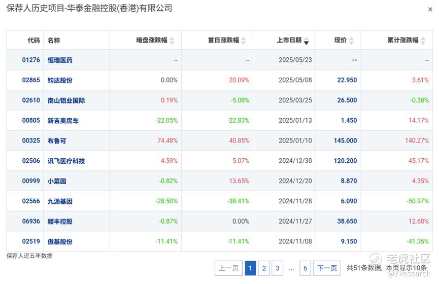Go to page 6
The width and height of the screenshot is (439, 284).
point(305,268)
